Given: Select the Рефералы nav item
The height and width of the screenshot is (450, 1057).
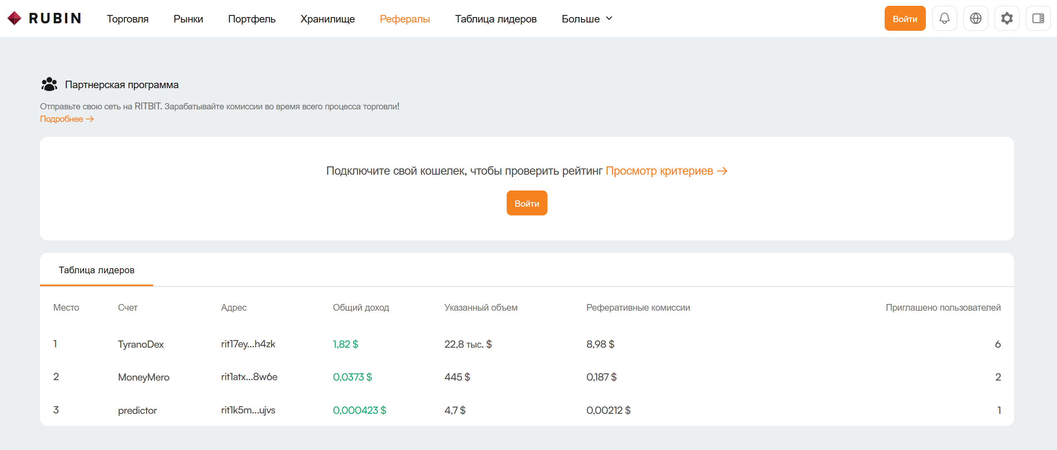Looking at the screenshot, I should point(405,19).
